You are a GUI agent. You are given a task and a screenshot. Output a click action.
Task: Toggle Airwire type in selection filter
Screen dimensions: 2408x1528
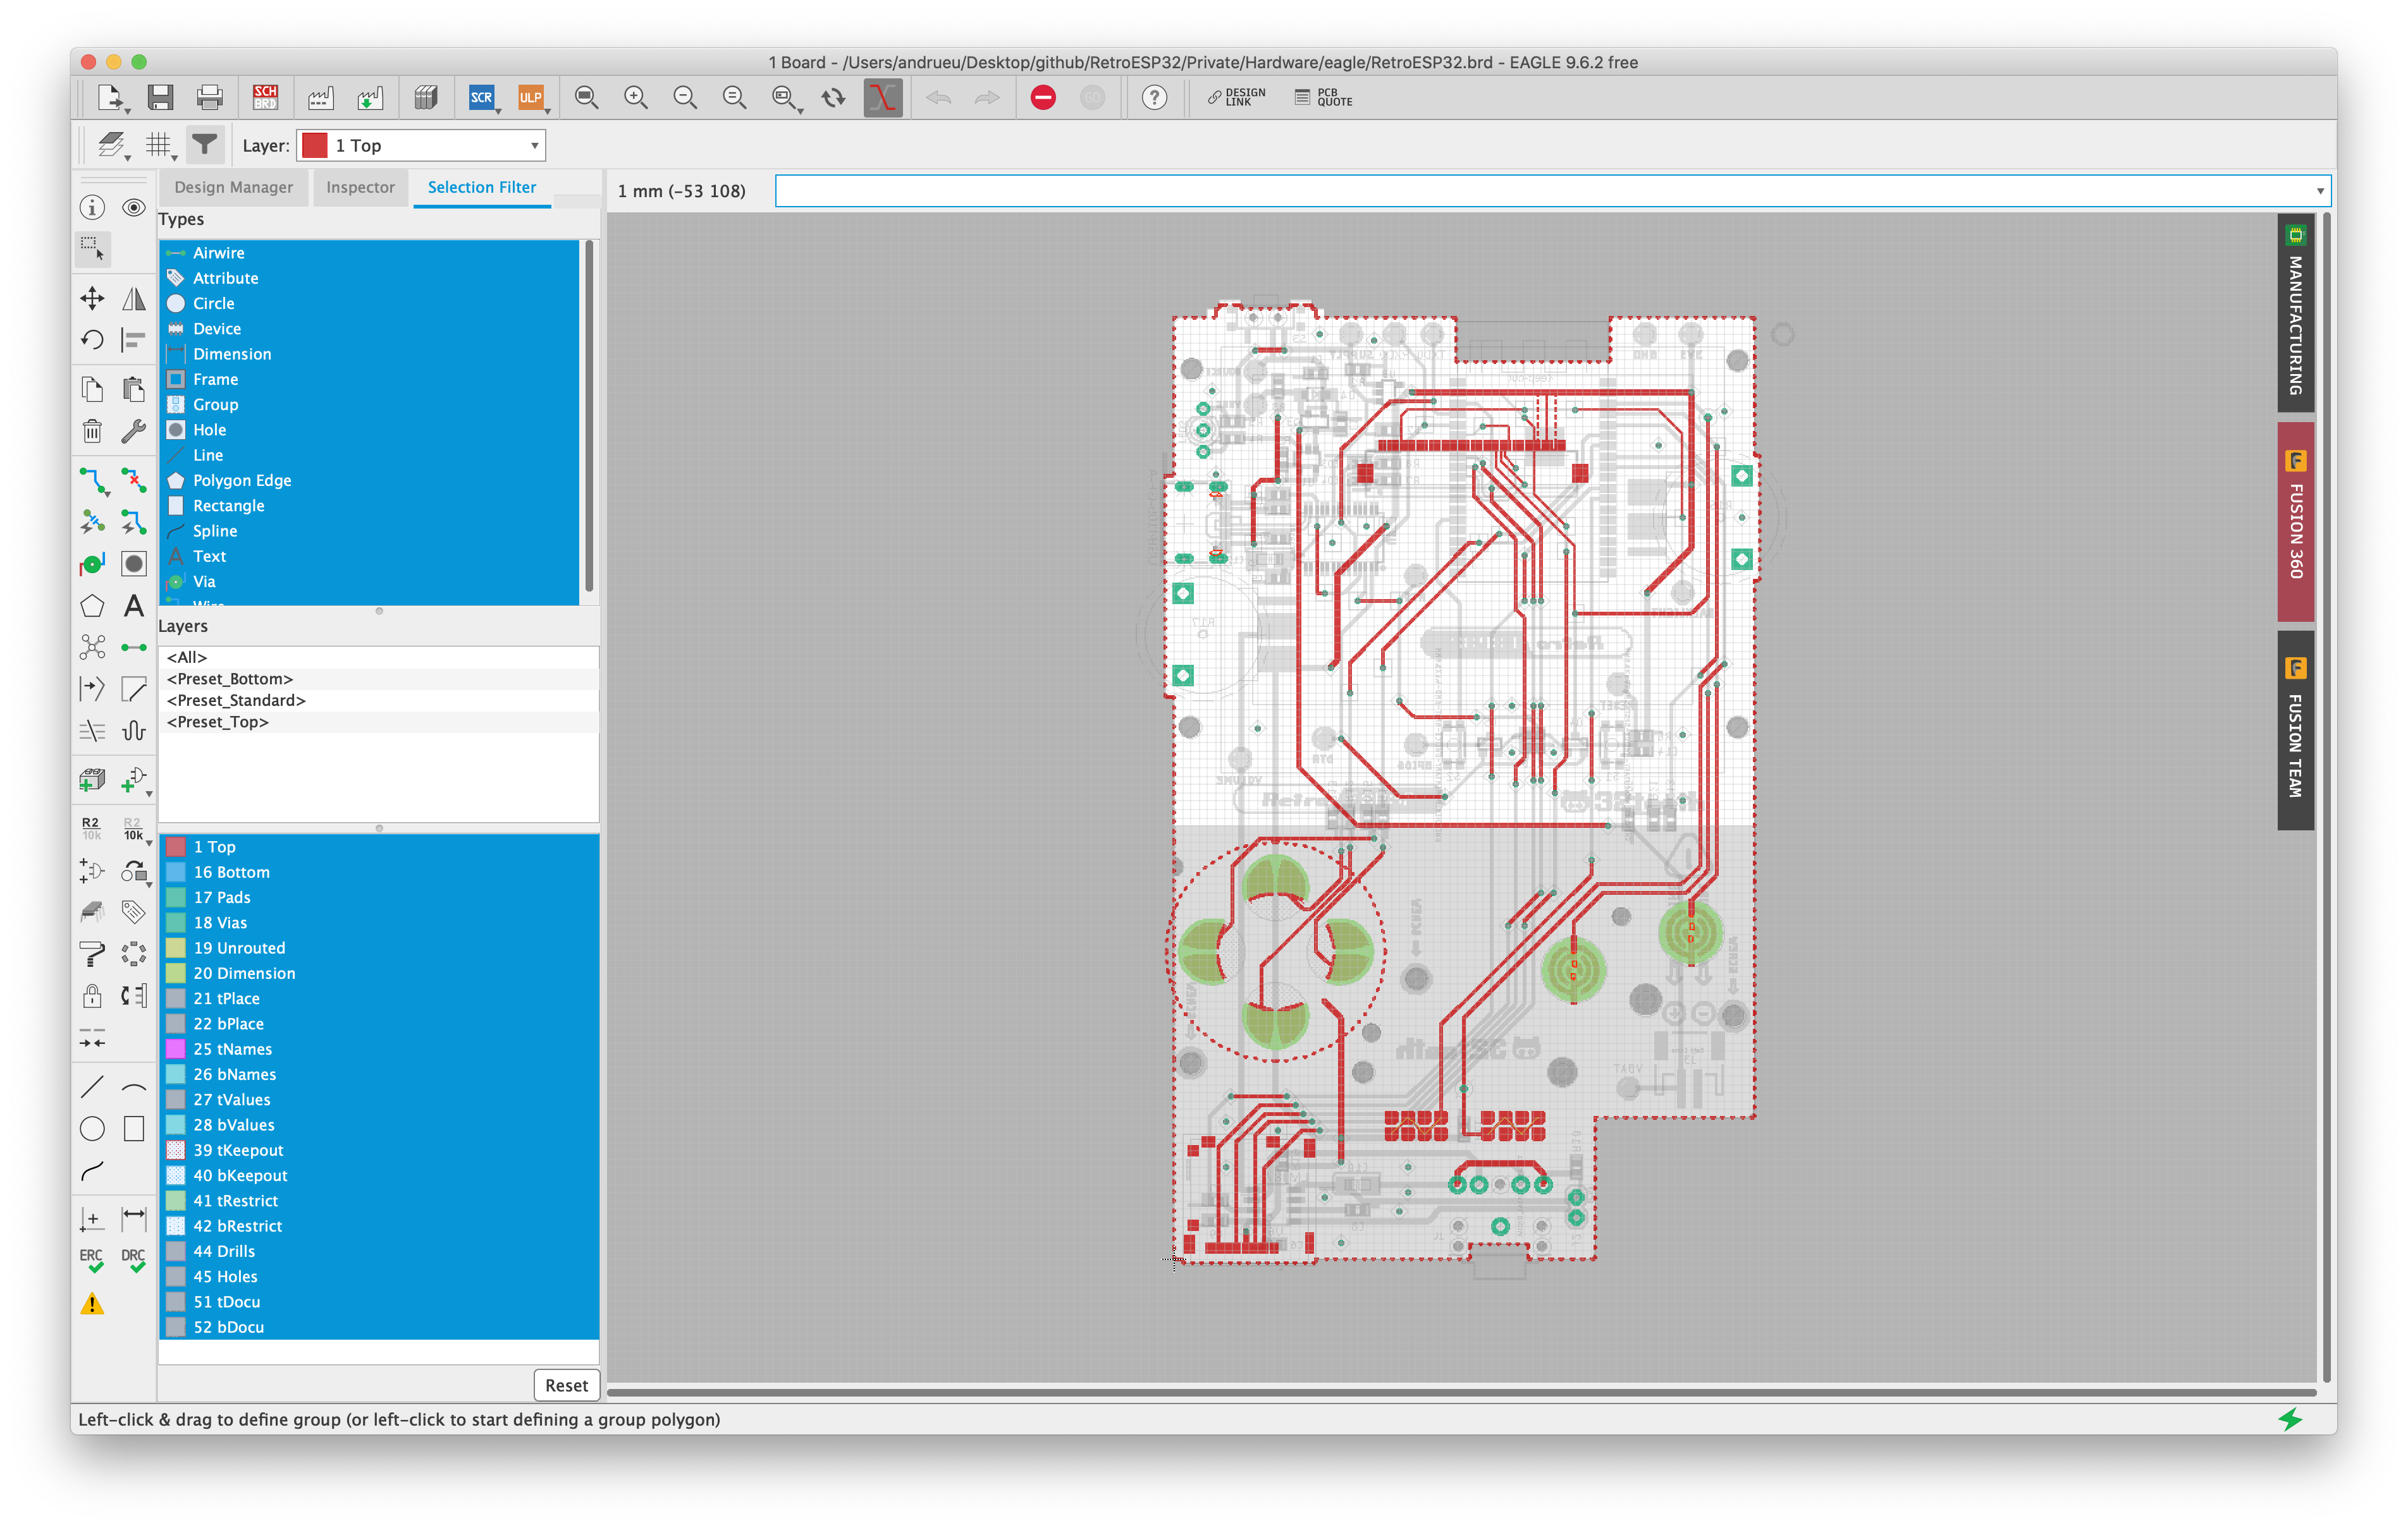(369, 253)
